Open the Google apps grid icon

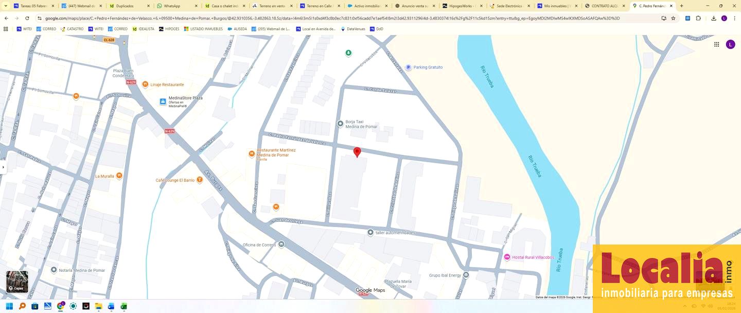[x=716, y=44]
